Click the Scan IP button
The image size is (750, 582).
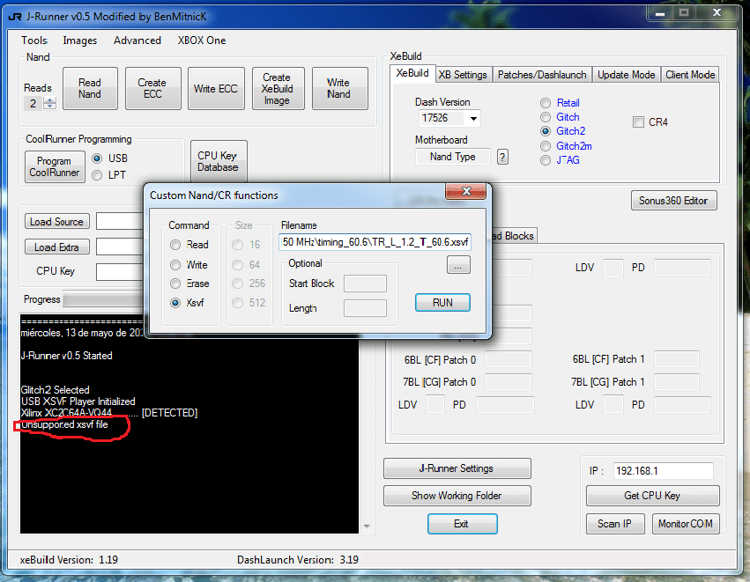click(x=615, y=524)
